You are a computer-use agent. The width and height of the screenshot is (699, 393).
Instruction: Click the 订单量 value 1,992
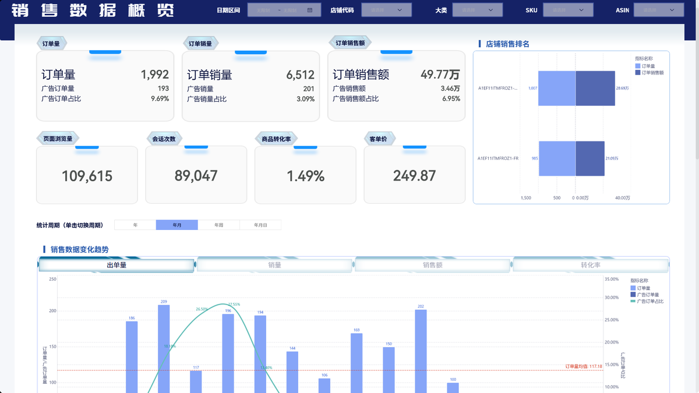(155, 75)
